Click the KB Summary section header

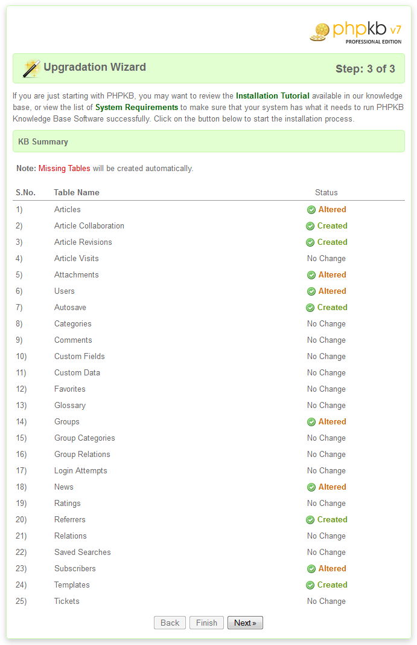43,142
